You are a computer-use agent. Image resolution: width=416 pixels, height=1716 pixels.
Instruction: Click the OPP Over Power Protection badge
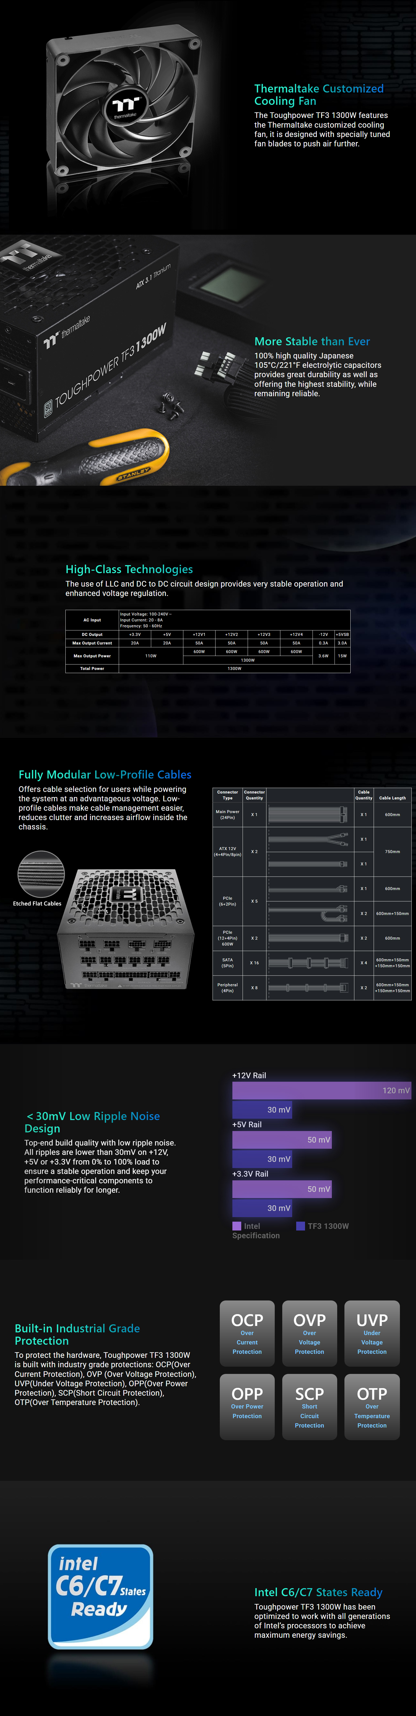(247, 1407)
